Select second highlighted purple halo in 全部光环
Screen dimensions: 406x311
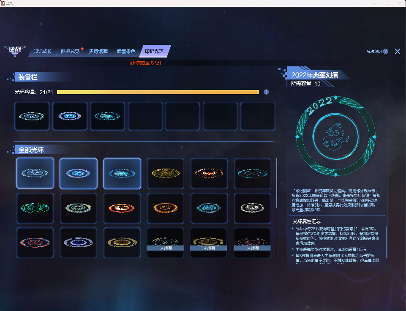79,173
